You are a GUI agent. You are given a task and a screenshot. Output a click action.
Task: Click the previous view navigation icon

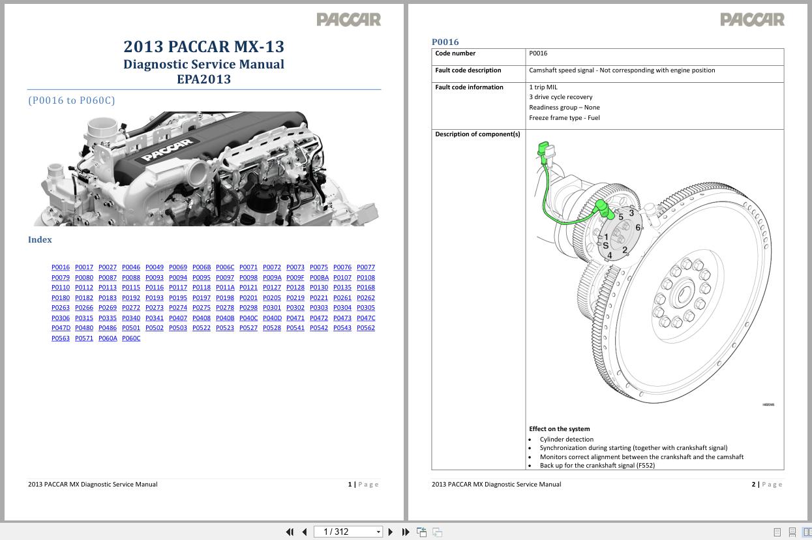coord(421,532)
